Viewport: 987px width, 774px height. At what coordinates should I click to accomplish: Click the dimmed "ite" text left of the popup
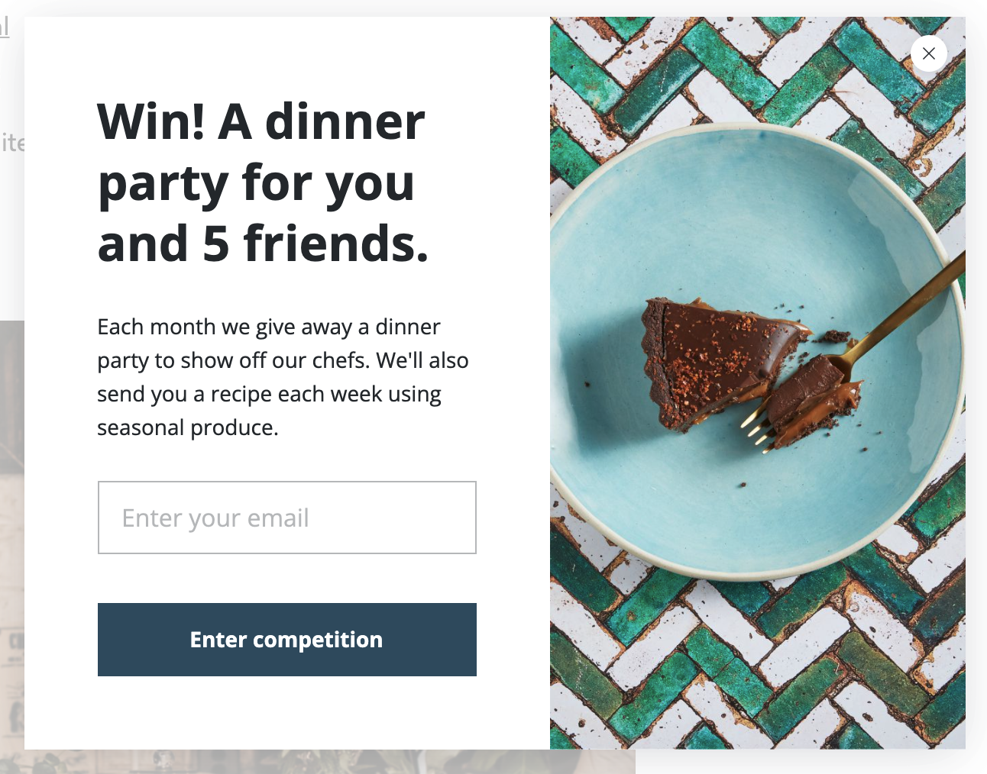click(12, 143)
